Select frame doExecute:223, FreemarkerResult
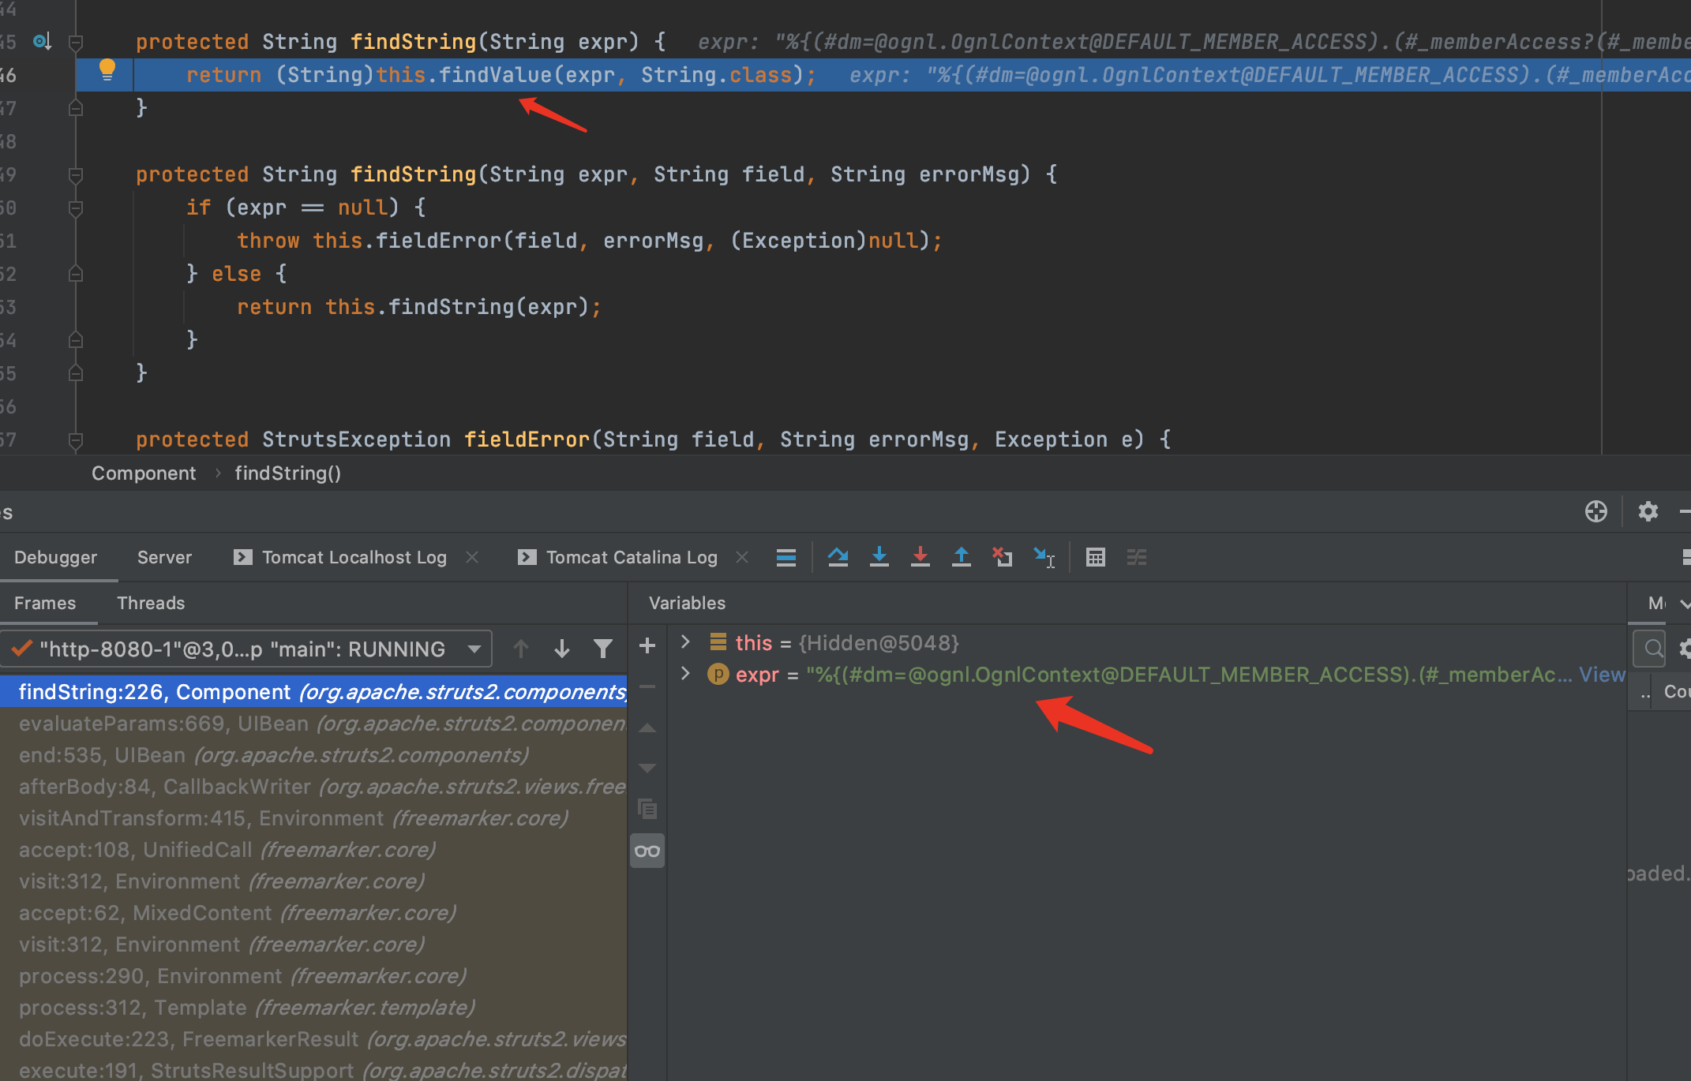Viewport: 1691px width, 1081px height. [x=313, y=1039]
